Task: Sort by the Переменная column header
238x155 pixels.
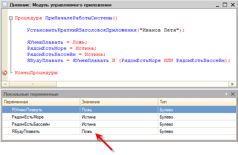Action: tap(41, 102)
